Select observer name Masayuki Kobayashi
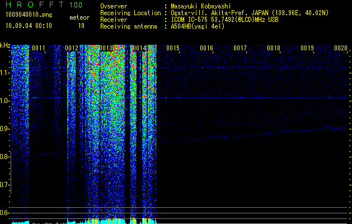Image resolution: width=352 pixels, height=224 pixels. [x=200, y=7]
